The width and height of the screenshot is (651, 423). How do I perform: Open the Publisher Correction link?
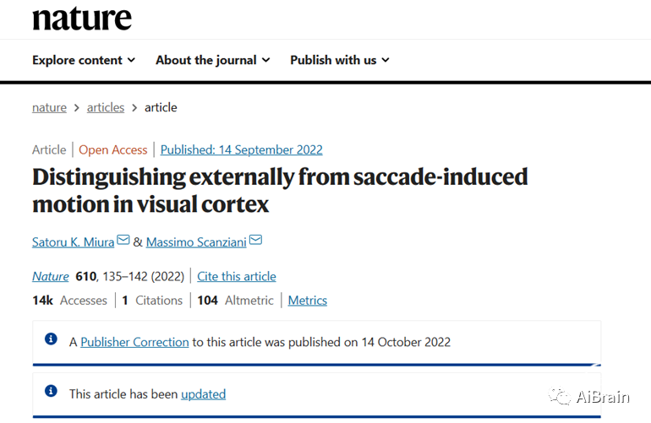tap(134, 342)
